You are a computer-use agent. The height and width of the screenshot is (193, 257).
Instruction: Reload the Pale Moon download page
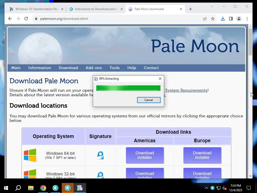pos(26,19)
